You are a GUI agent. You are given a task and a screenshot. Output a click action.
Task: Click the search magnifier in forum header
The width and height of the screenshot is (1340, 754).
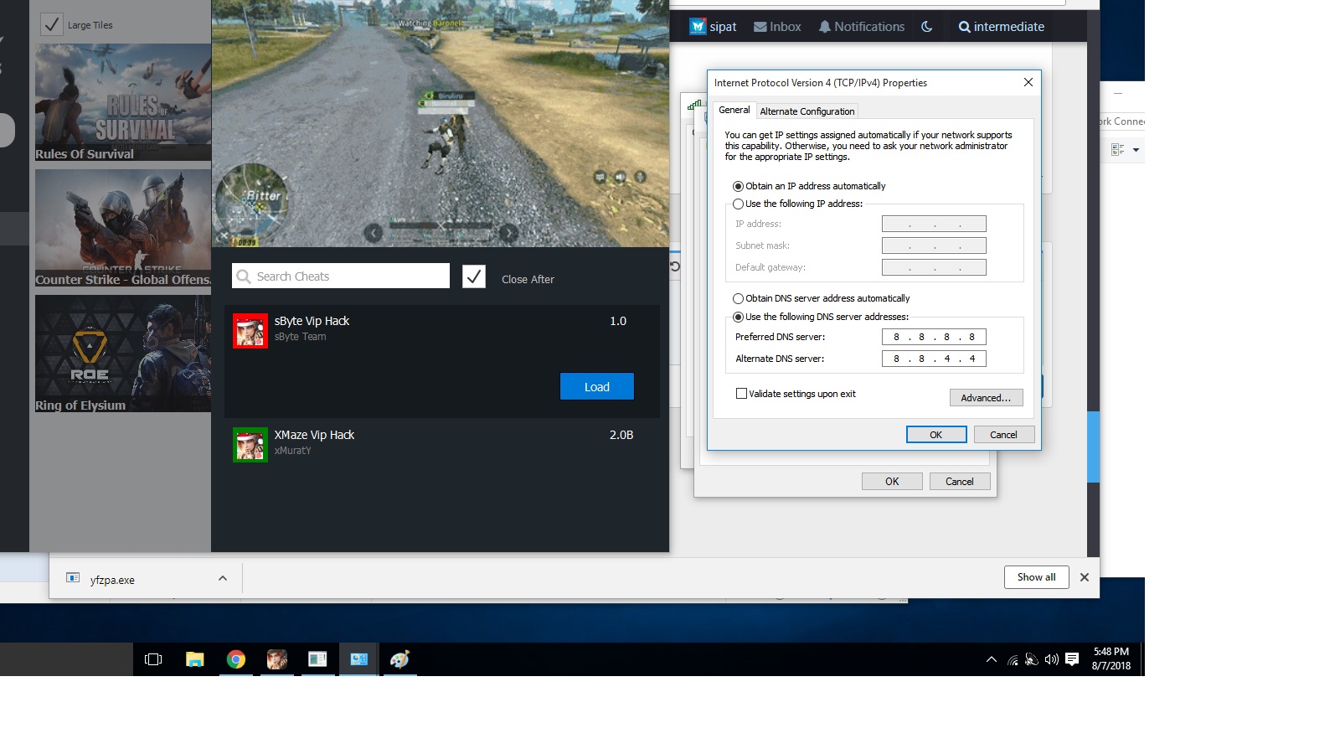[x=965, y=27]
